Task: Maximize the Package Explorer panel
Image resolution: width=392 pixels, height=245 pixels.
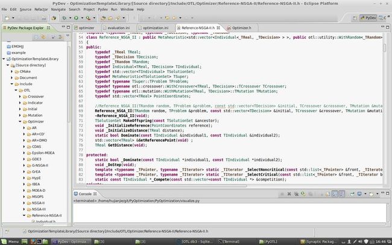Action: coord(68,27)
